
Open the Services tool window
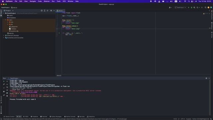click(x=81, y=117)
